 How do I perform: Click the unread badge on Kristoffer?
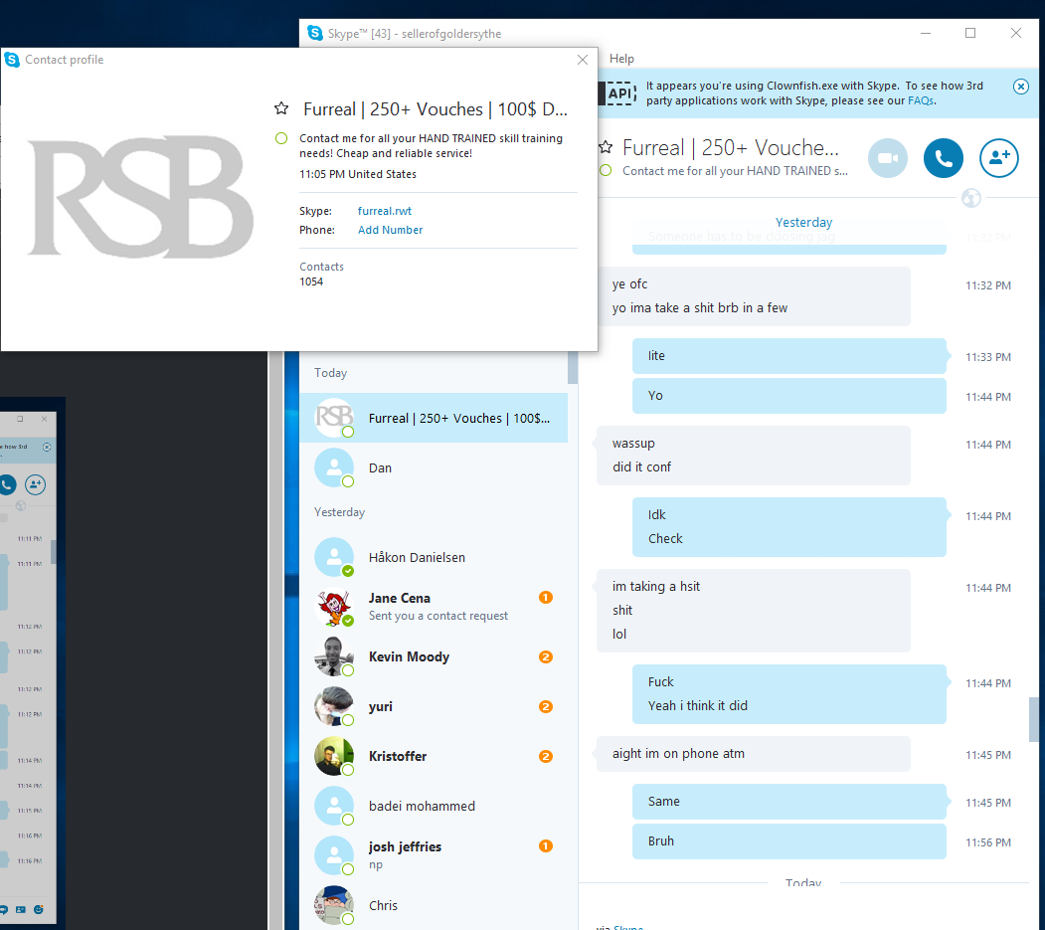[545, 756]
